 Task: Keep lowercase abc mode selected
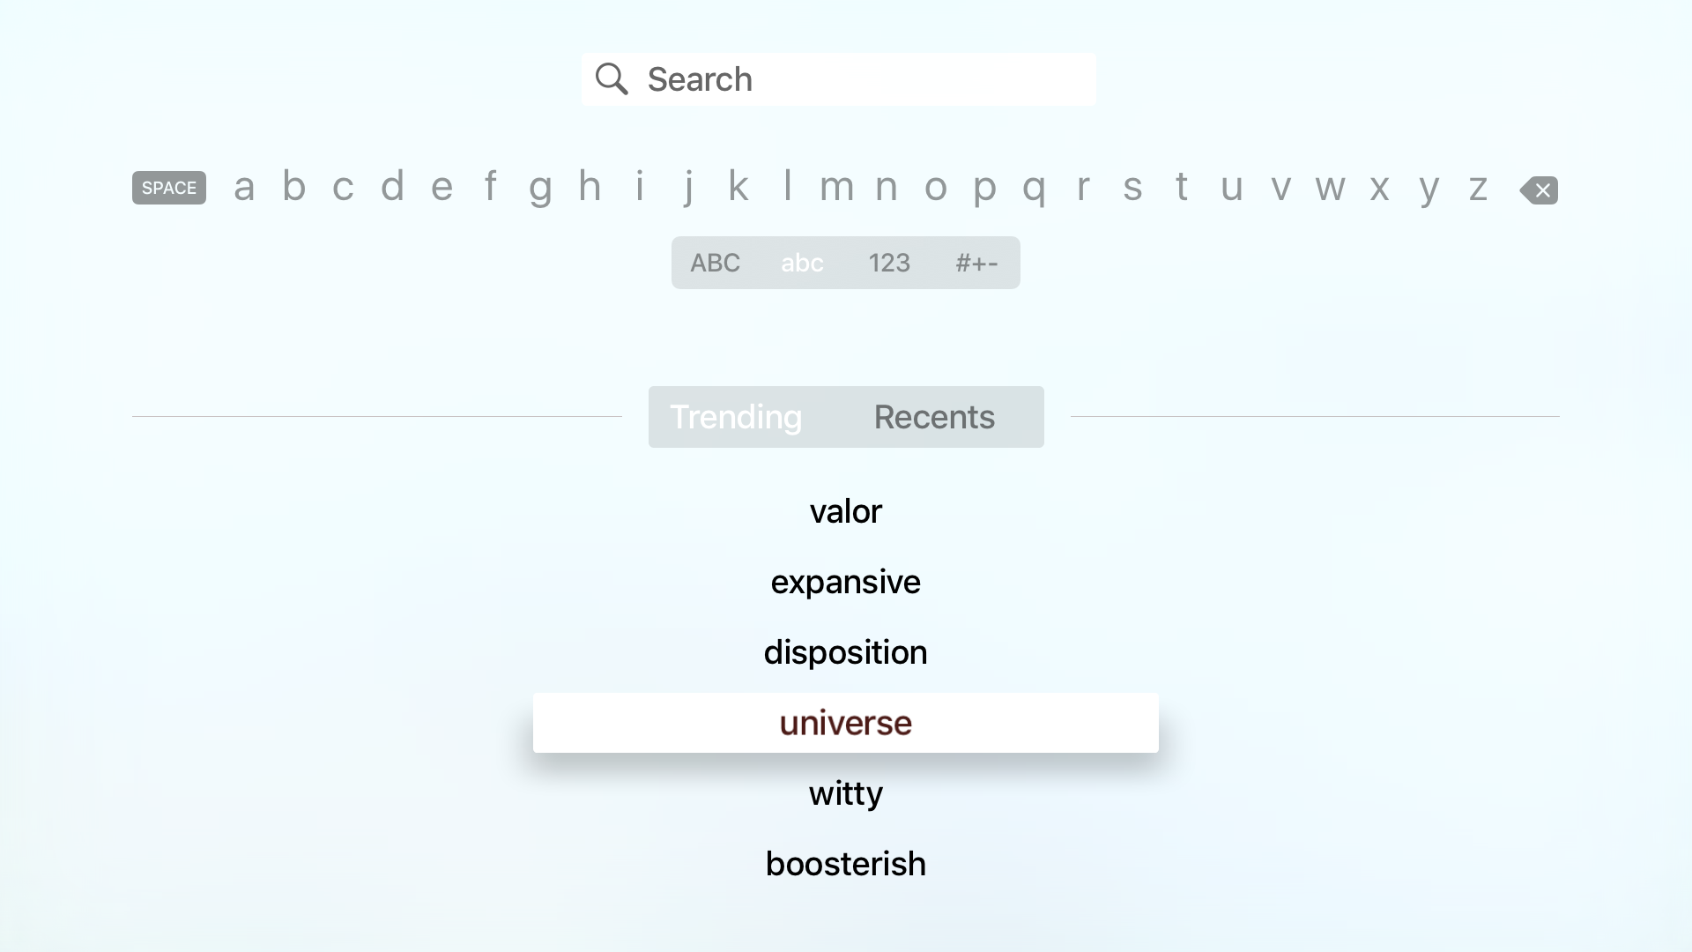point(801,262)
